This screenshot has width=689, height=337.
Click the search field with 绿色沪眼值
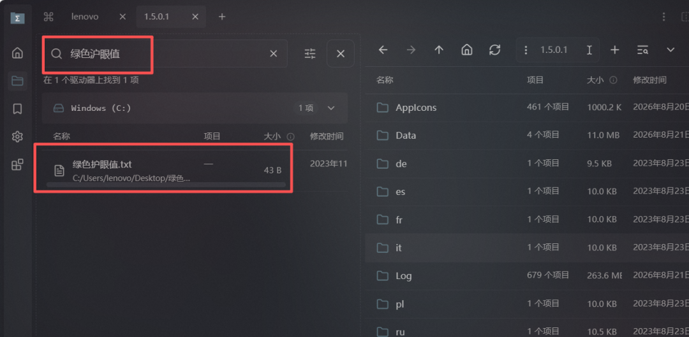coord(165,54)
